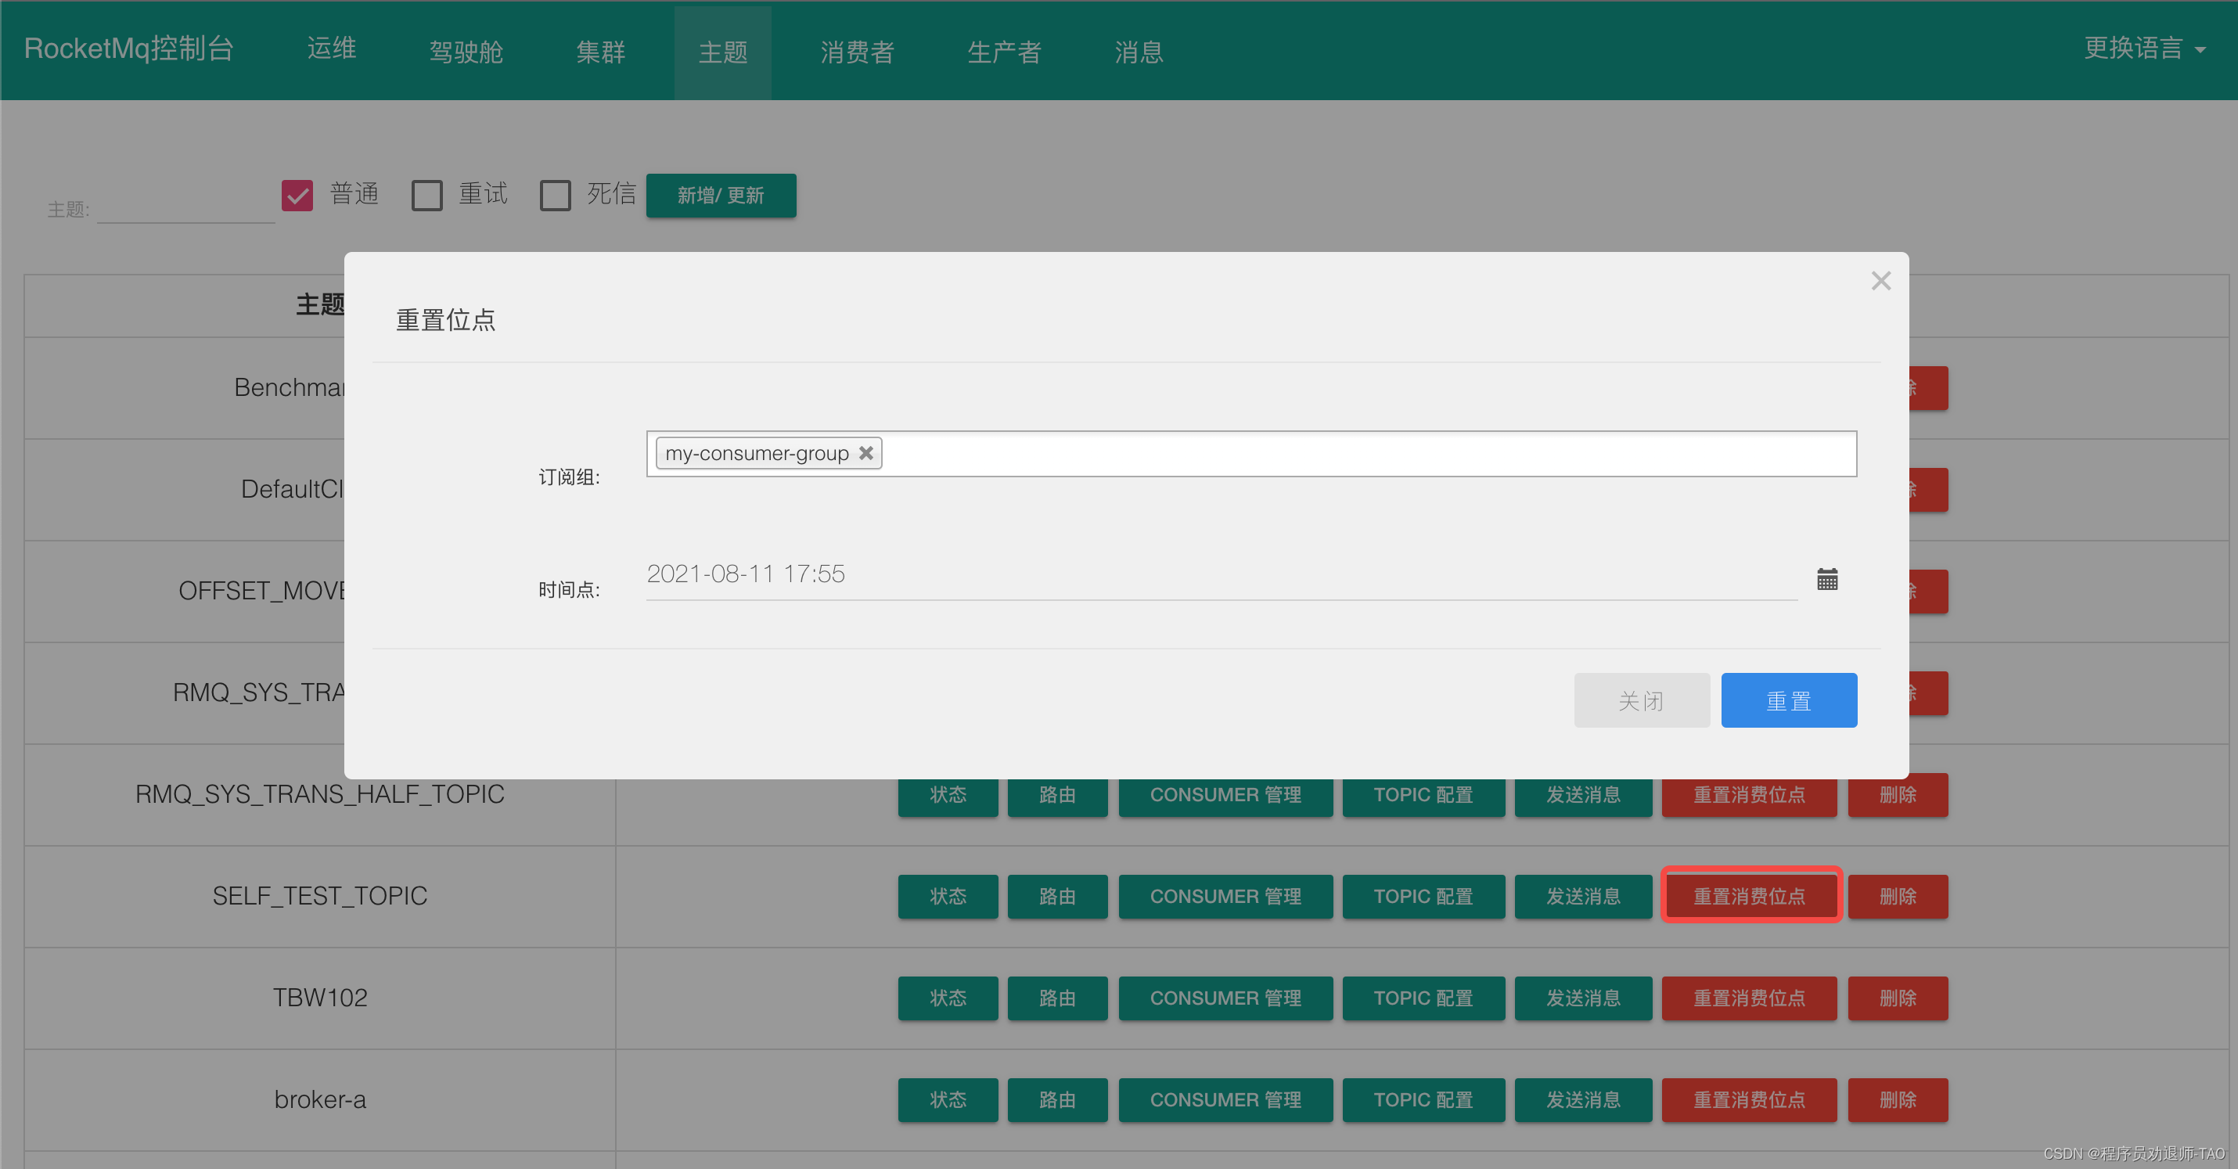Click the RocketMq控制台 brand link
2238x1169 pixels.
coord(128,49)
